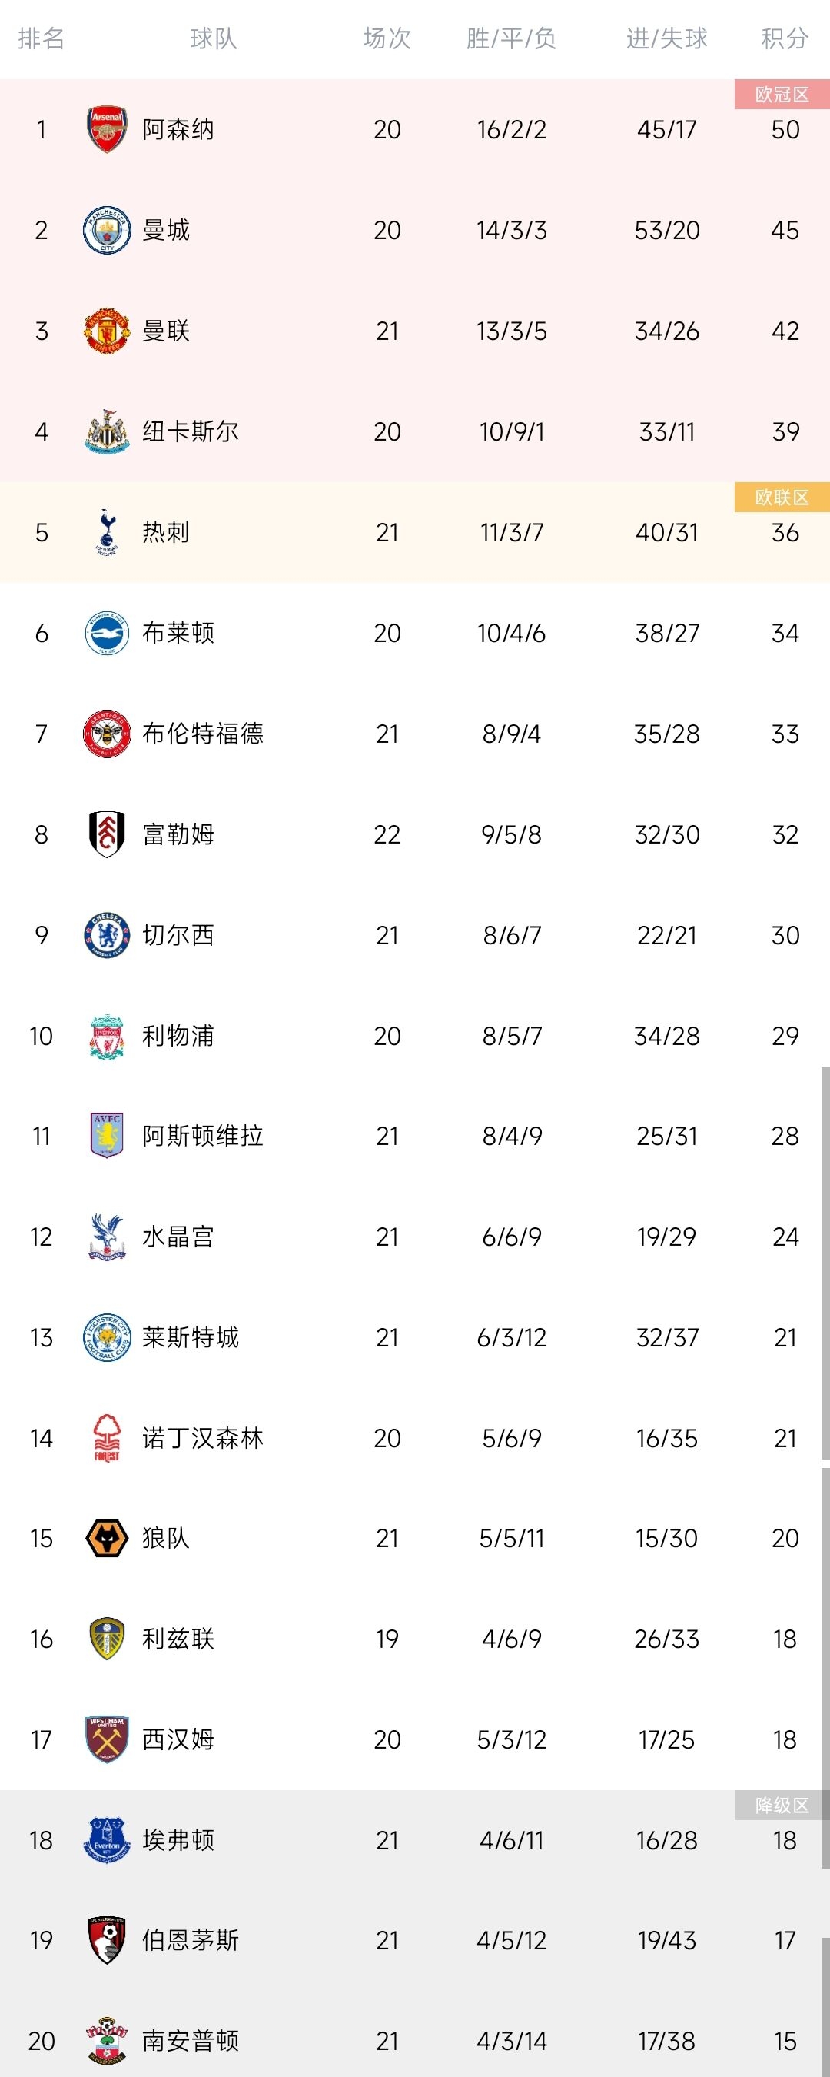Select the Manchester United crest
Screen dimensions: 830x2077
click(106, 331)
